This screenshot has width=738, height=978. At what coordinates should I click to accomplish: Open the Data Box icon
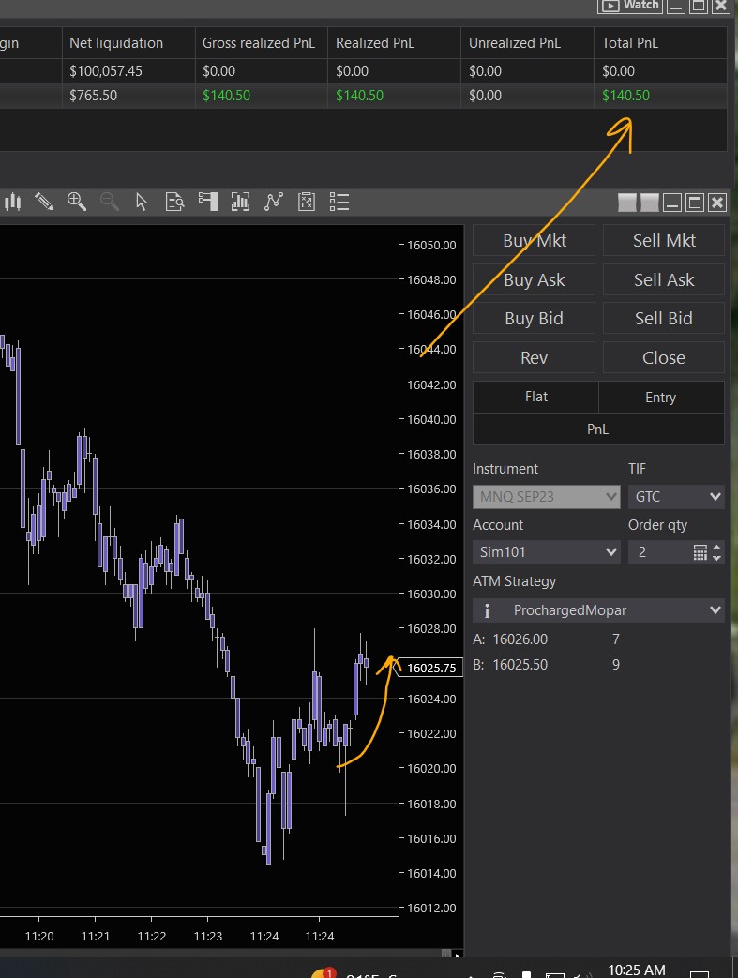tap(174, 202)
